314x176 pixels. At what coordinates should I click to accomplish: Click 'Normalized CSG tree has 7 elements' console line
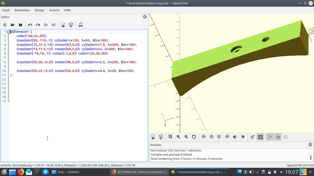coord(176,150)
